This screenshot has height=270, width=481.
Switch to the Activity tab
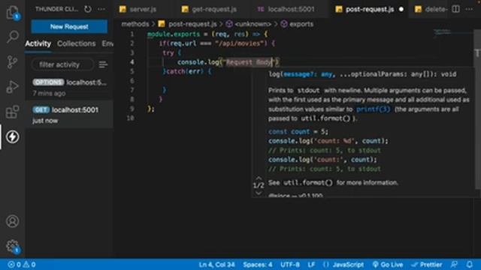pyautogui.click(x=38, y=43)
